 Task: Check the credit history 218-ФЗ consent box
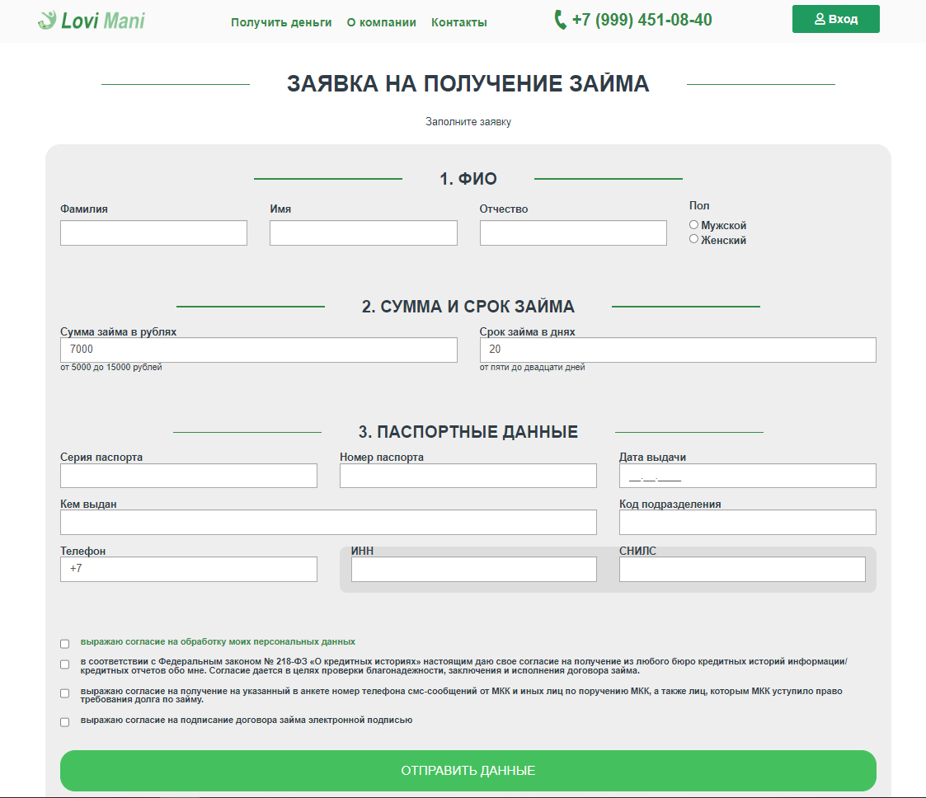(65, 664)
